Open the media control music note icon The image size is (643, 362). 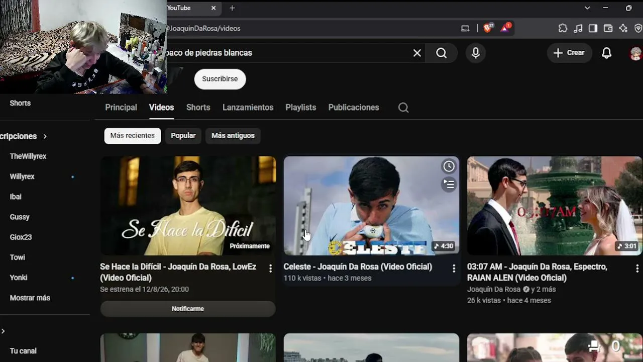[x=578, y=28]
